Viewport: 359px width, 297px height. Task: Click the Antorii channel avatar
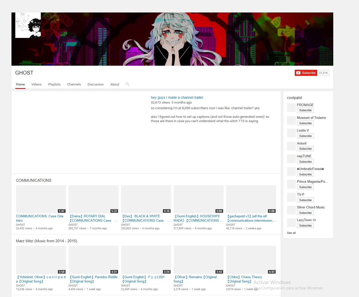291,146
